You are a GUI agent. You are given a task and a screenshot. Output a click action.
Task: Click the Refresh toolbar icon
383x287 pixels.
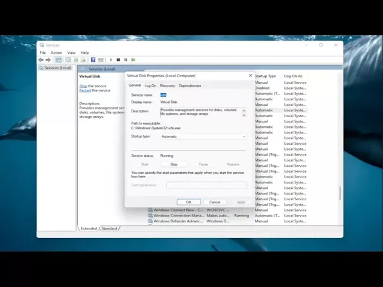click(x=76, y=60)
